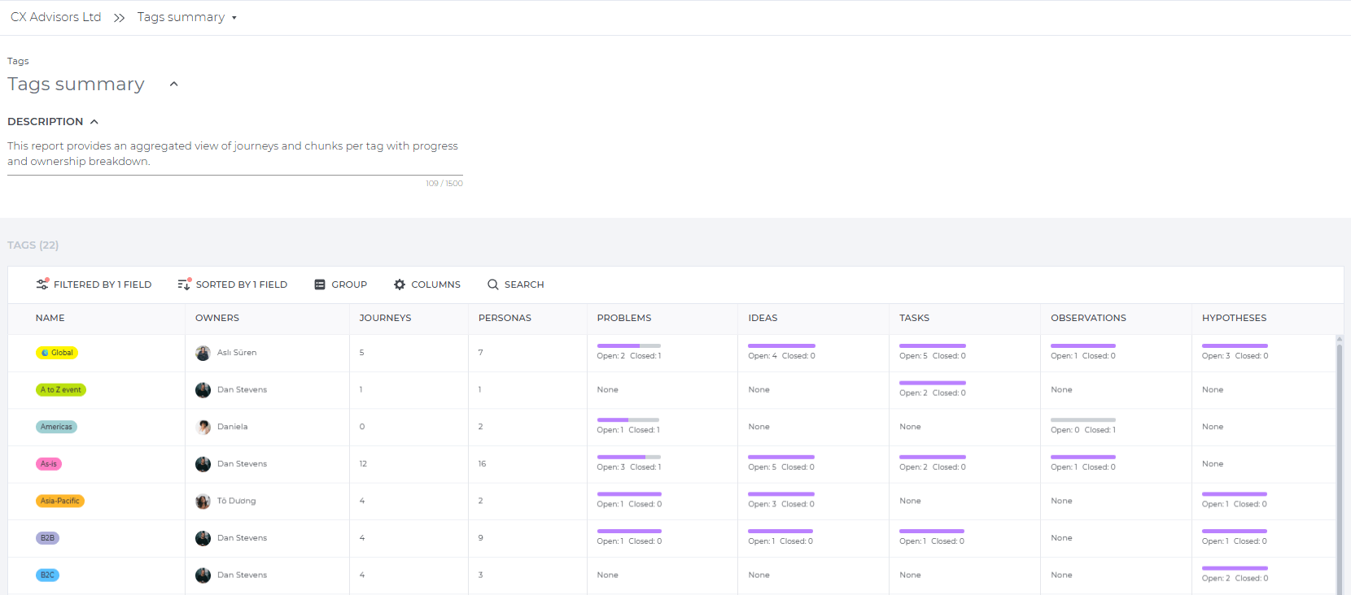The width and height of the screenshot is (1351, 595).
Task: Collapse the Tags summary header chevron
Action: [x=173, y=84]
